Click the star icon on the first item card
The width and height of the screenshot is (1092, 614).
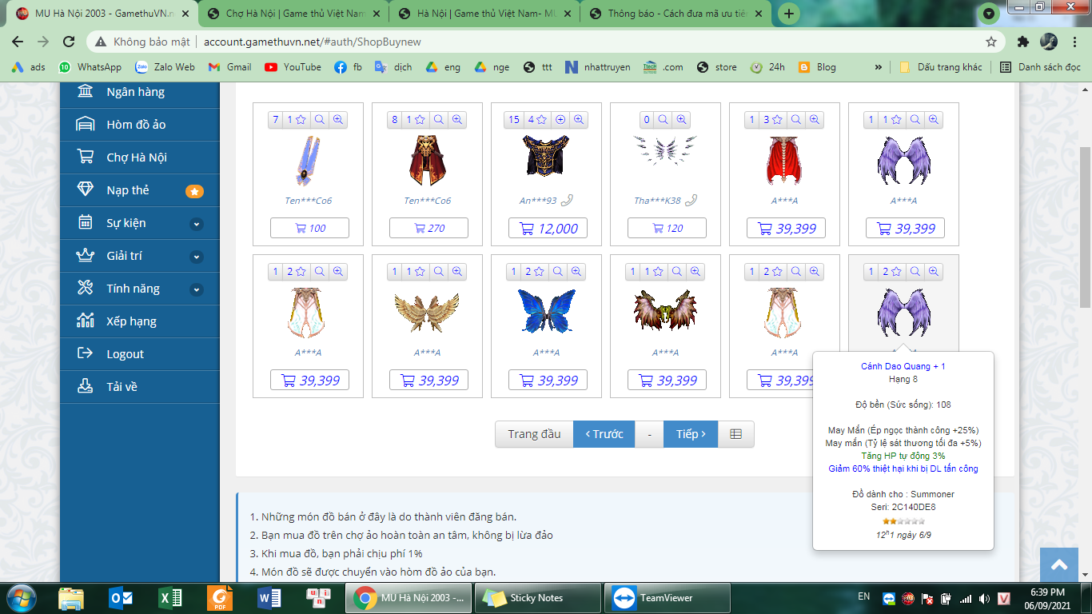click(300, 120)
